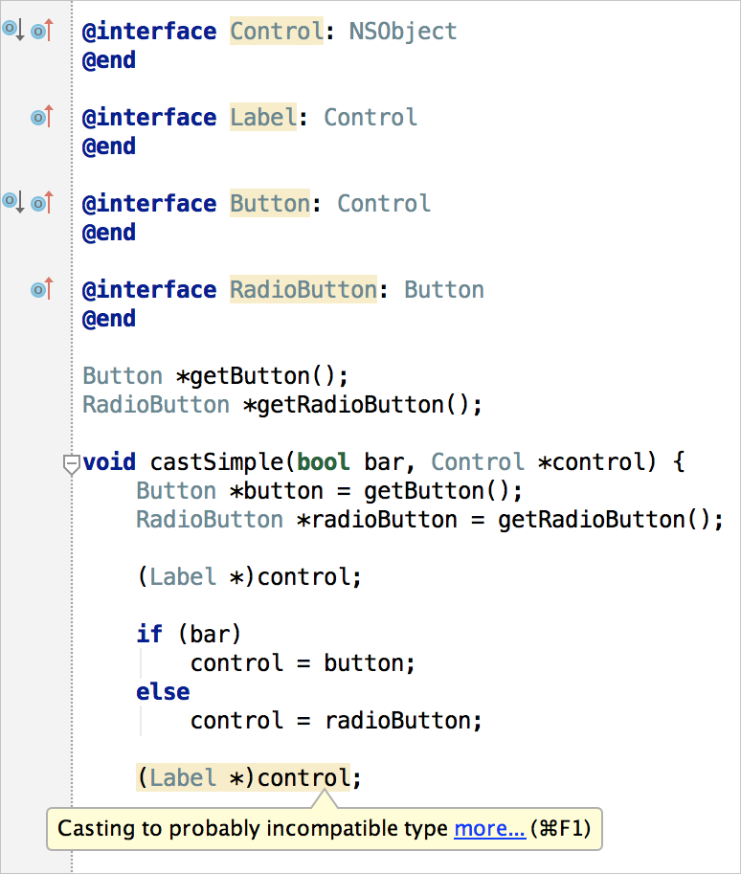741x874 pixels.
Task: Click the highlighted RadioButton interface name
Action: (x=303, y=290)
